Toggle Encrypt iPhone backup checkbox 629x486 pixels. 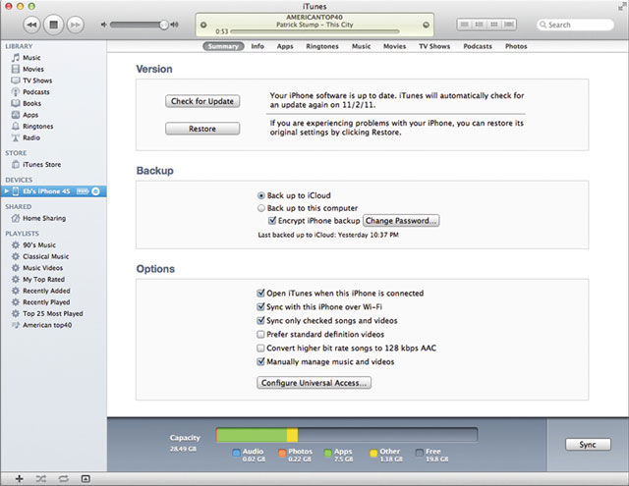[x=272, y=221]
